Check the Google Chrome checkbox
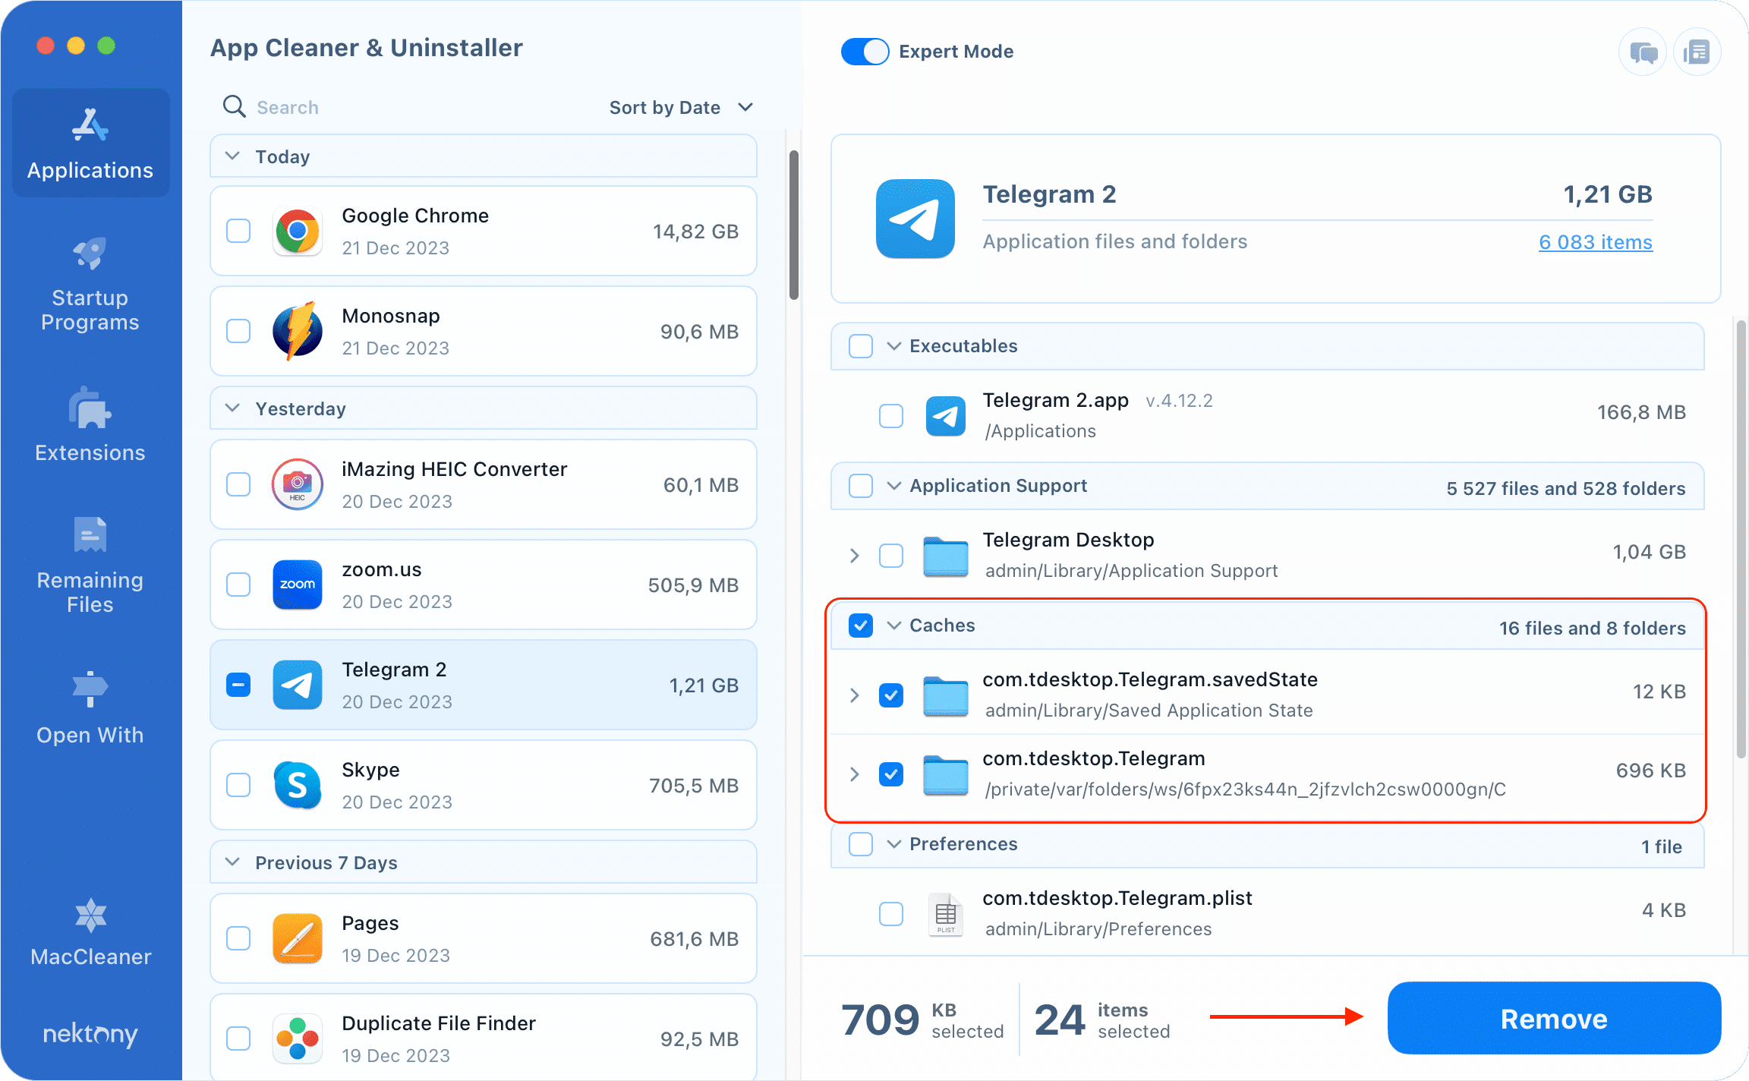 (238, 231)
